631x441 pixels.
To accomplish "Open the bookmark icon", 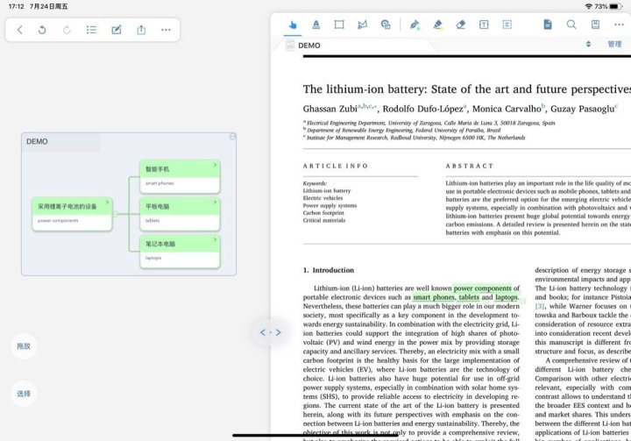I will click(595, 25).
